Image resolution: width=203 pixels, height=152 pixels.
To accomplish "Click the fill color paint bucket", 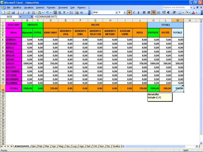I will pyautogui.click(x=187, y=12).
